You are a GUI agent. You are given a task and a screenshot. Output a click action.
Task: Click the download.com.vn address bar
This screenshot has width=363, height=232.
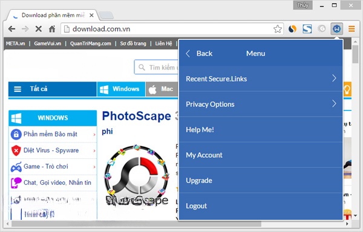click(x=172, y=29)
